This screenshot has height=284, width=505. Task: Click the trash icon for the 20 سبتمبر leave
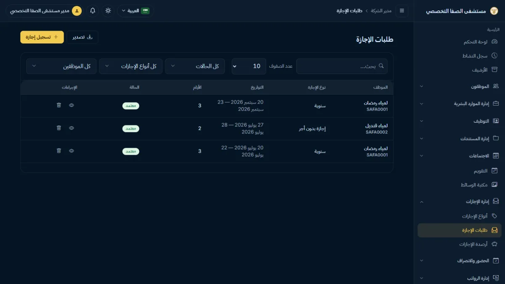(59, 105)
